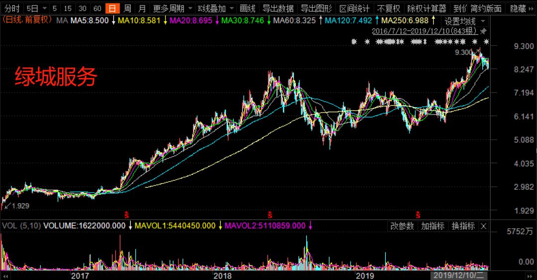Switch to 简约版面 simple layout

click(x=486, y=8)
